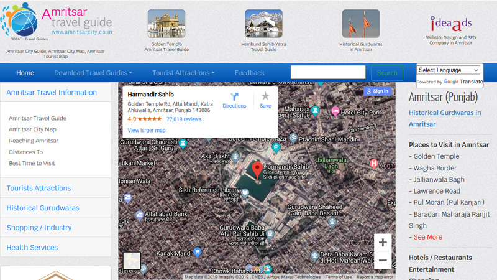Focus the site search input field
This screenshot has height=280, width=497.
tap(328, 72)
